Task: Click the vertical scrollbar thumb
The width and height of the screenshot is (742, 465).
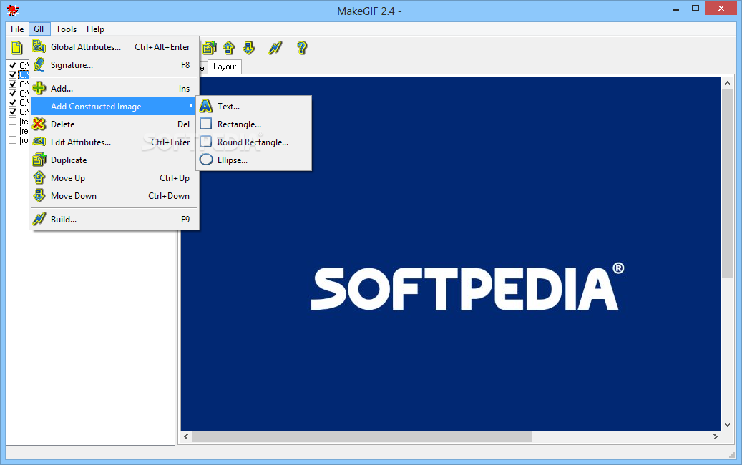Action: [727, 184]
